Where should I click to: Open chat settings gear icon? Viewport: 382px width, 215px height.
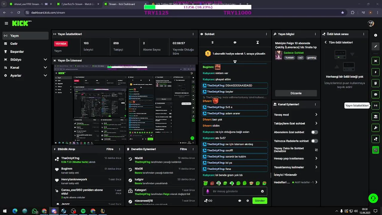pyautogui.click(x=248, y=201)
